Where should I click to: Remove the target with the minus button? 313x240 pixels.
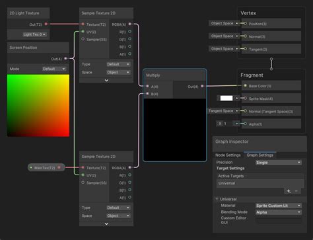point(296,191)
